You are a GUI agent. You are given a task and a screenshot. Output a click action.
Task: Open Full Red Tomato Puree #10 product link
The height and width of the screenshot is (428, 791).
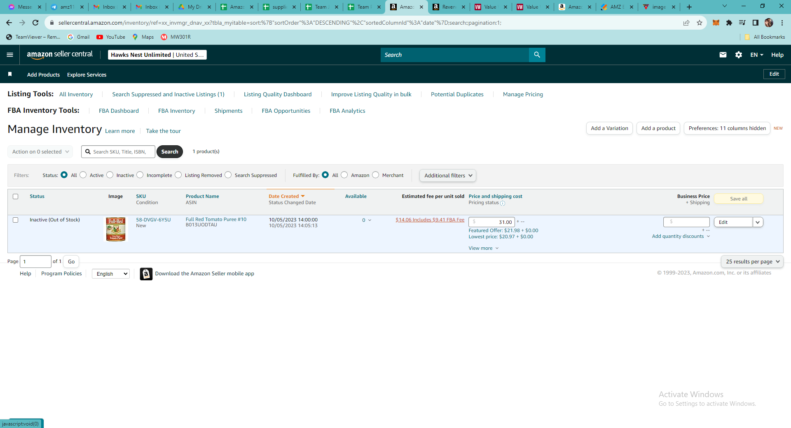[216, 219]
